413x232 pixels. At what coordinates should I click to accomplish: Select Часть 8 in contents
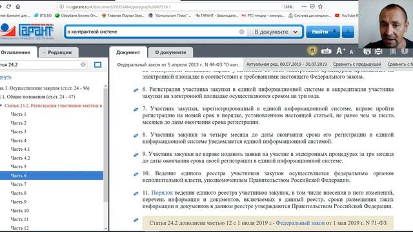19,193
